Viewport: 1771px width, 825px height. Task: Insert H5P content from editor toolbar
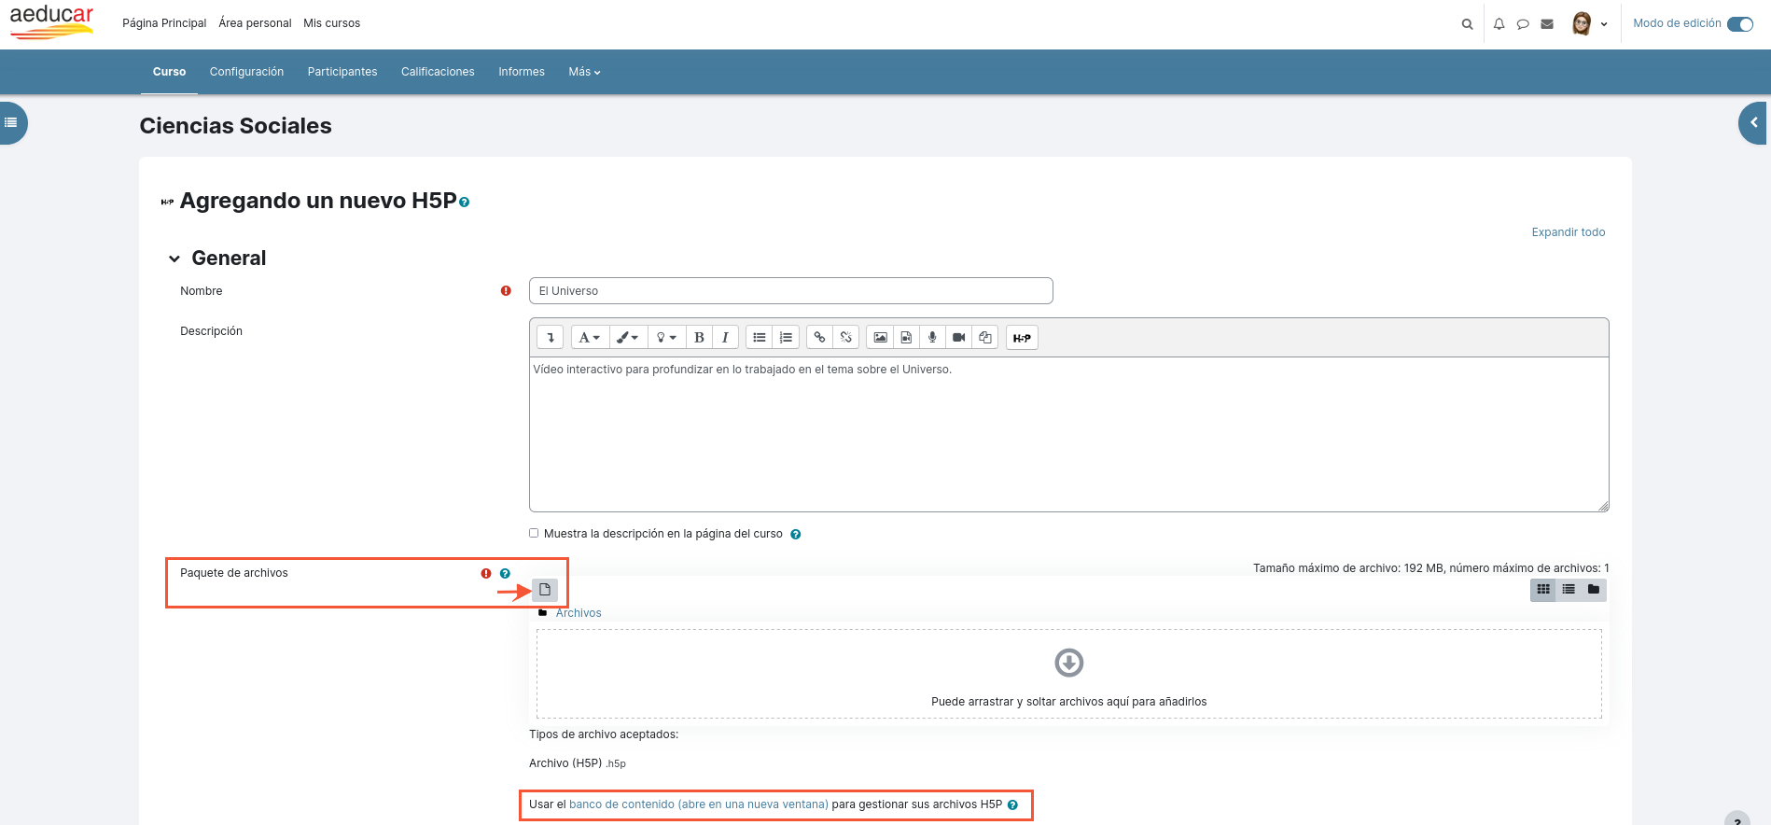point(1022,338)
